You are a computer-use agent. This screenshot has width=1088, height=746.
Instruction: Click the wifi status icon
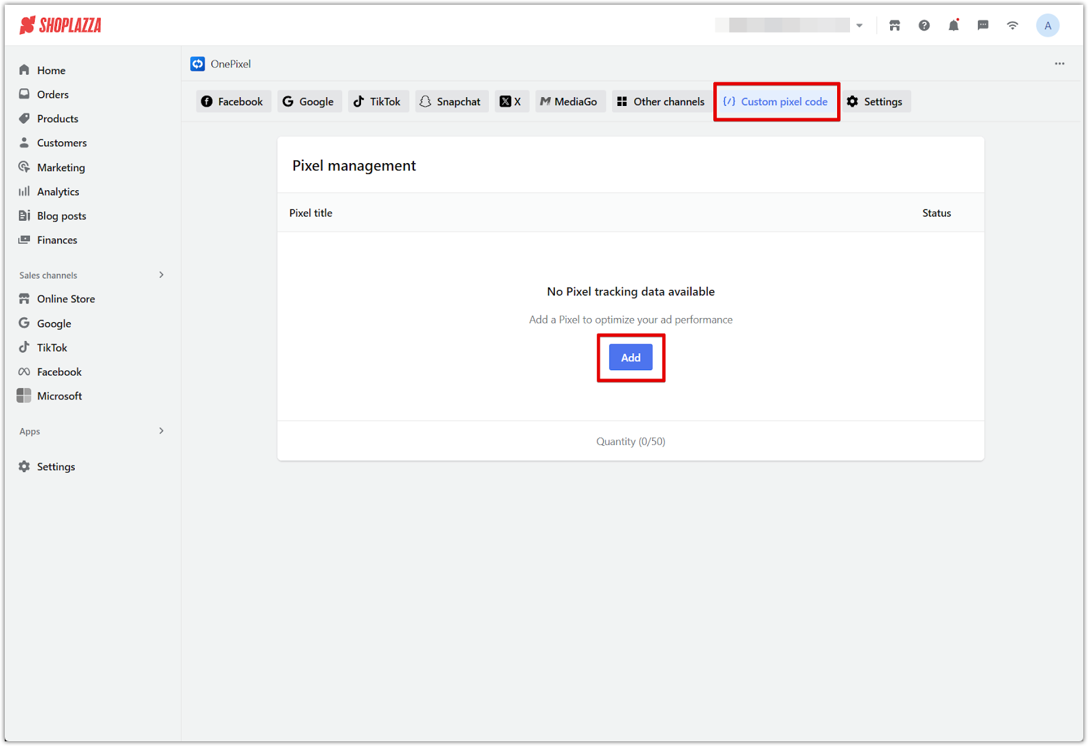(x=1013, y=25)
